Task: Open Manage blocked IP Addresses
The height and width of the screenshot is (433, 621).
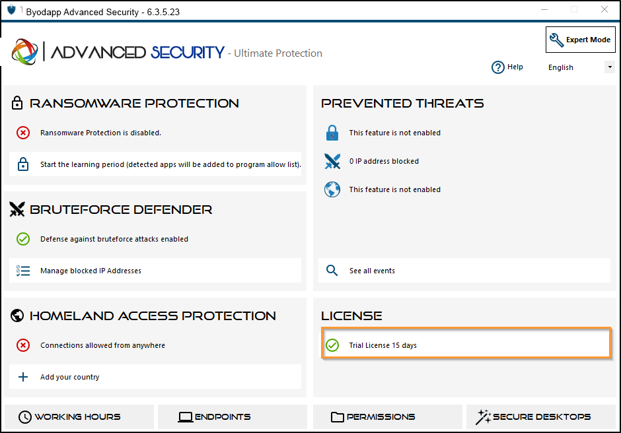Action: 155,271
